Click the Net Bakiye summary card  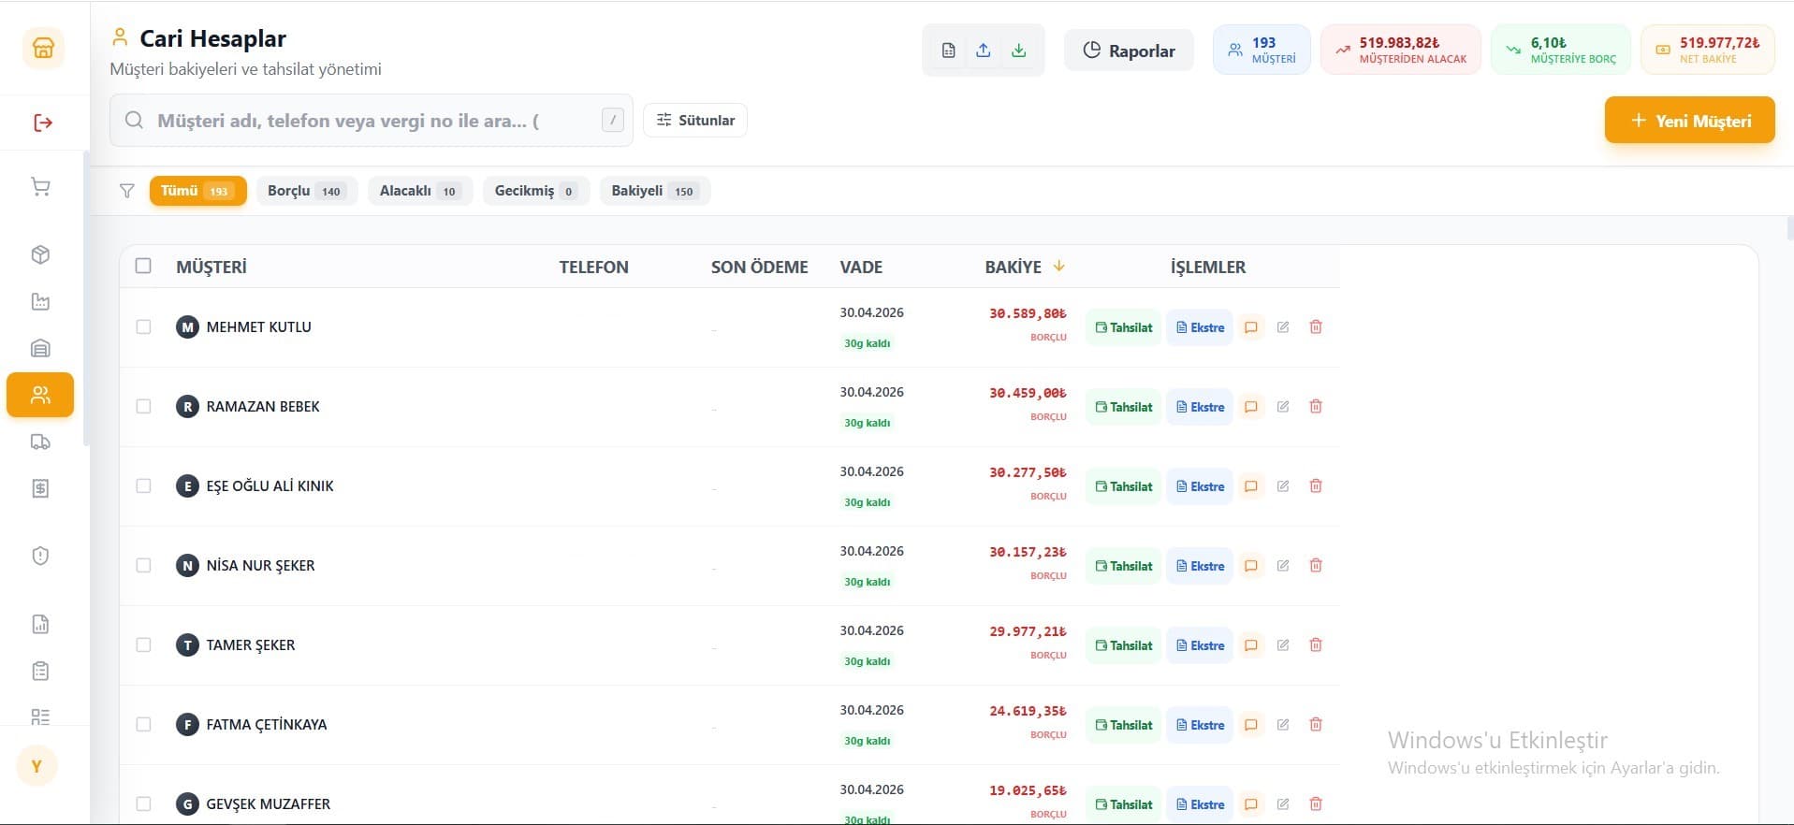[1708, 50]
